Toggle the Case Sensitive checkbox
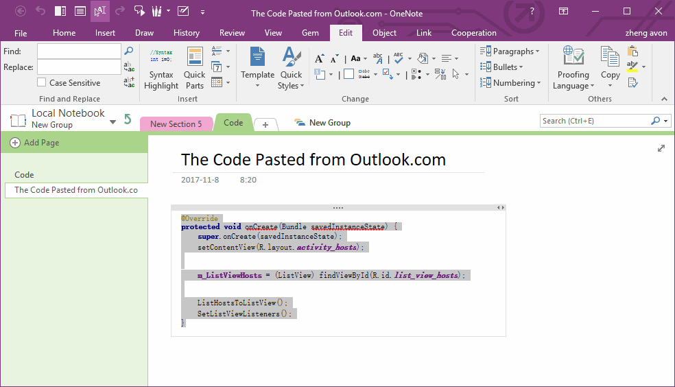The height and width of the screenshot is (387, 675). [42, 82]
